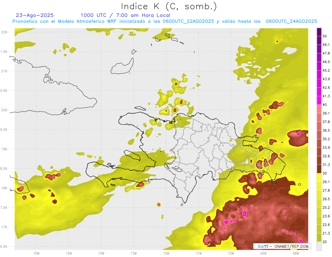This screenshot has height=257, width=332.
Task: Click the colorbar label "32.6"
Action: click(326, 156)
